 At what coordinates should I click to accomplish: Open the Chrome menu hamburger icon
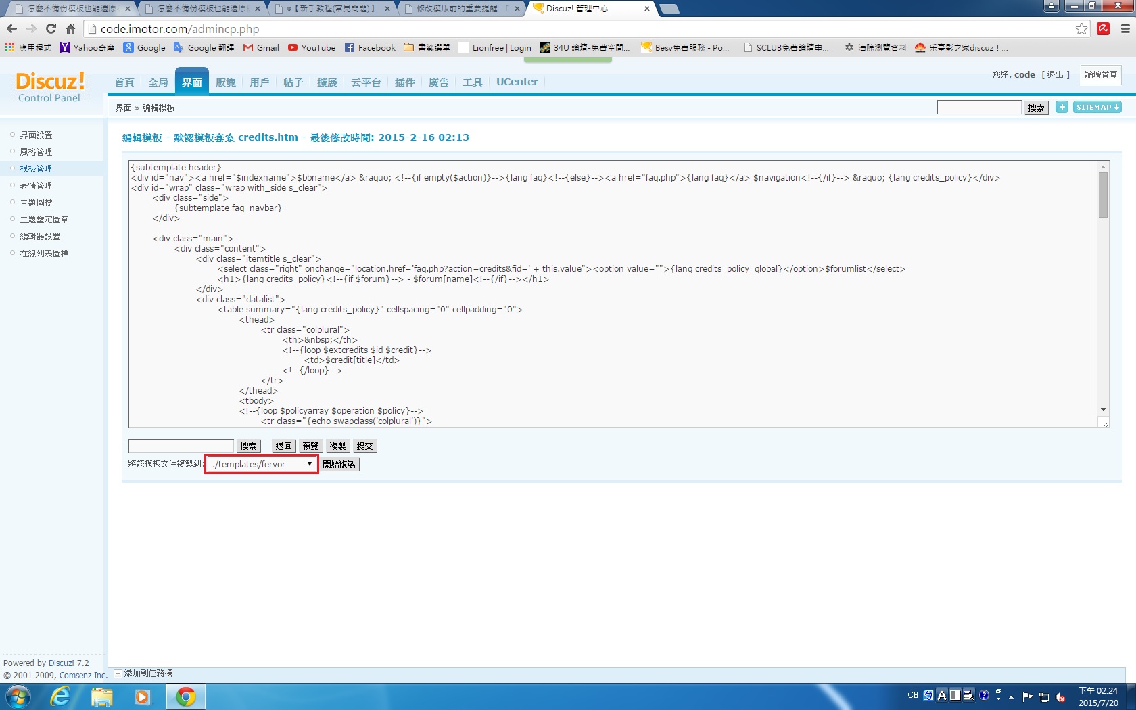(1125, 29)
